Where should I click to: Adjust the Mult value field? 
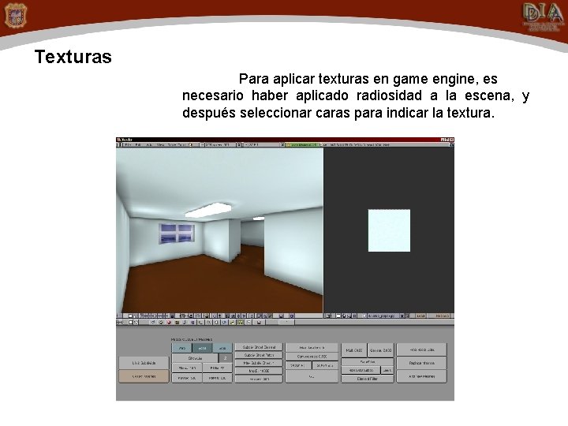pyautogui.click(x=354, y=350)
